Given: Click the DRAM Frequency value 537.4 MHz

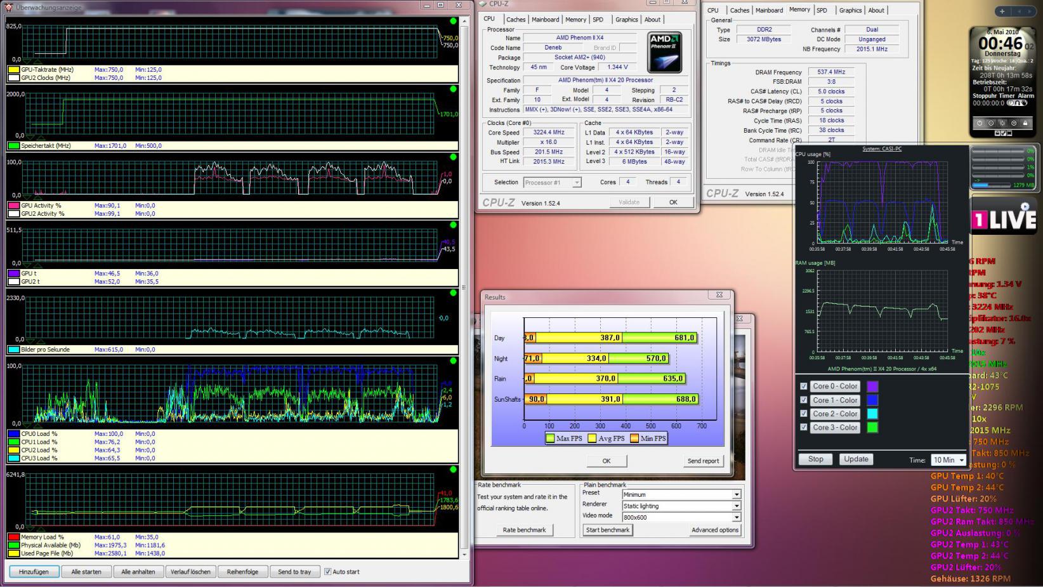Looking at the screenshot, I should [831, 72].
